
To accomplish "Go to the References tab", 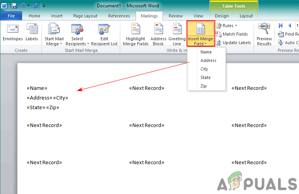I will [119, 16].
